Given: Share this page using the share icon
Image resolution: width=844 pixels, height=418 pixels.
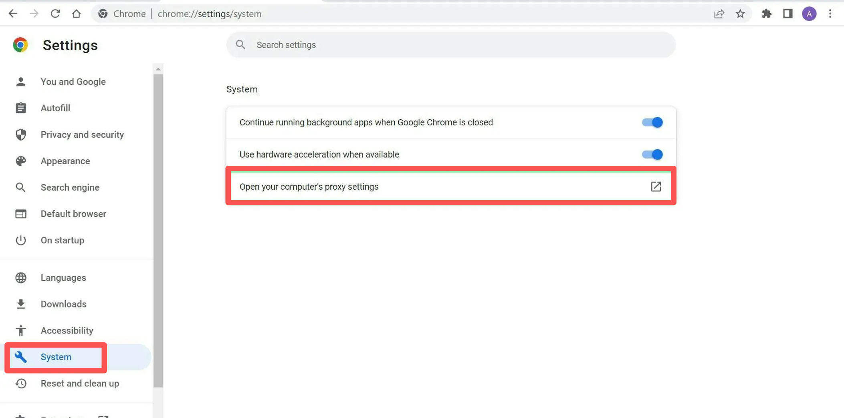Looking at the screenshot, I should point(719,14).
